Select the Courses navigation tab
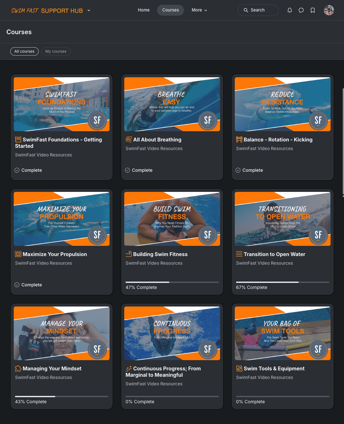This screenshot has height=424, width=344. click(x=170, y=10)
